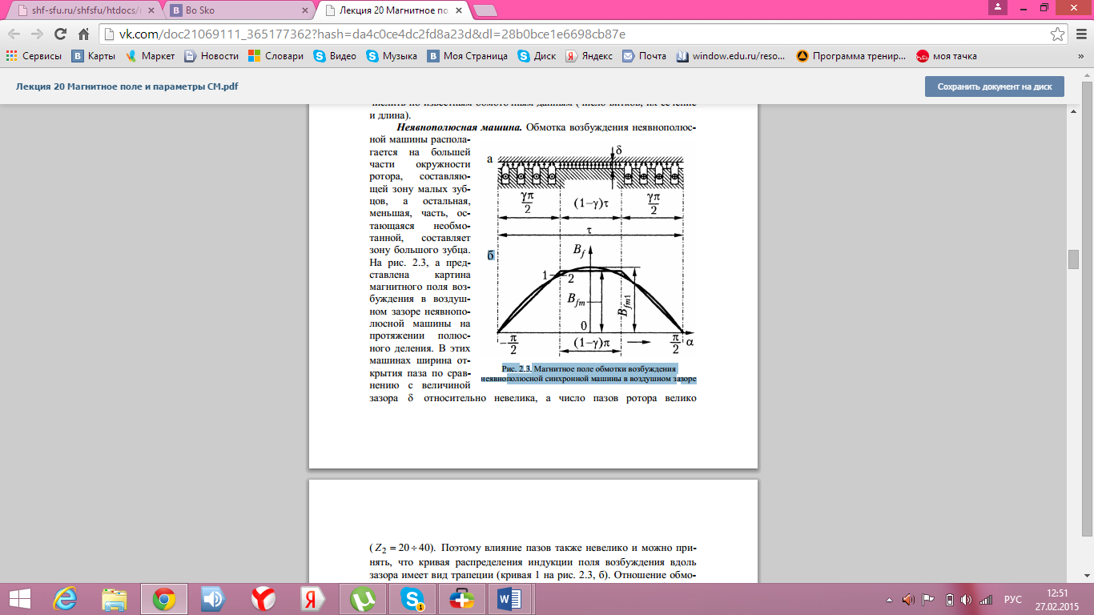Open the Яндекс bookmark
1094x615 pixels.
[589, 56]
